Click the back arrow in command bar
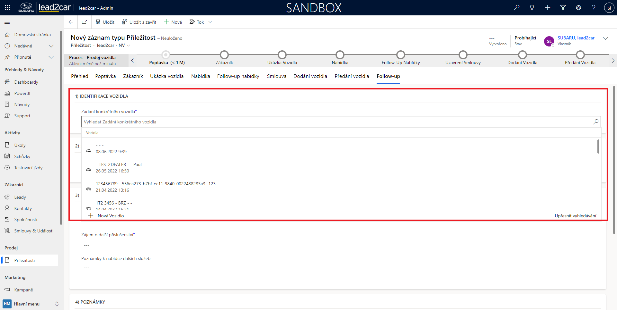 (x=71, y=22)
